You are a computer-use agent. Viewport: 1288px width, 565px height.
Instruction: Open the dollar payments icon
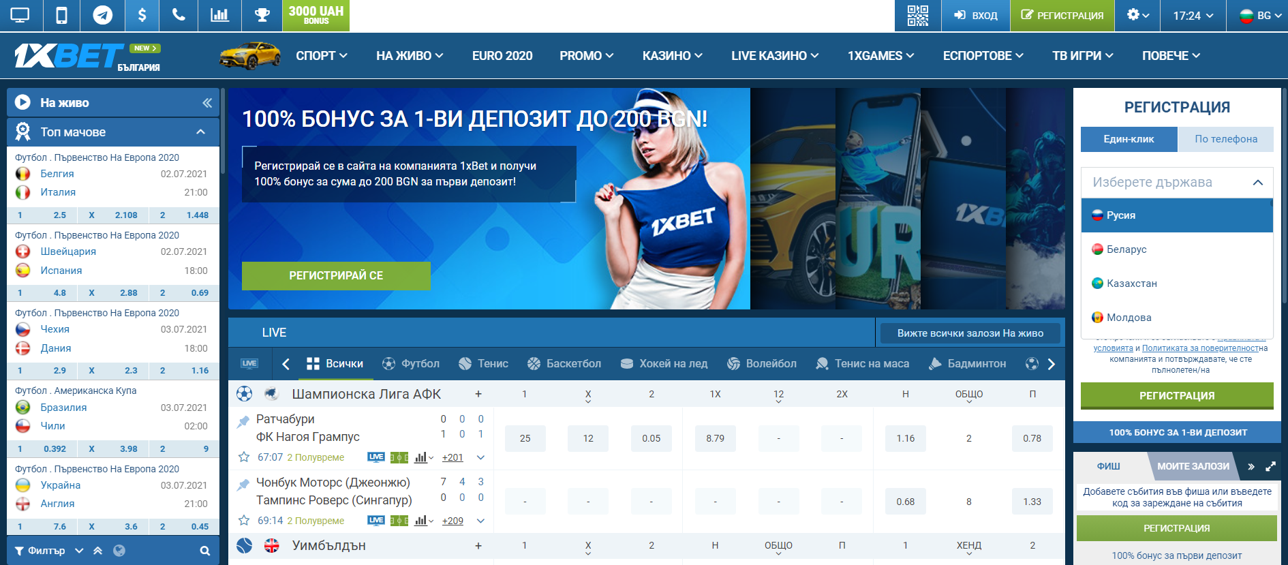(x=142, y=15)
